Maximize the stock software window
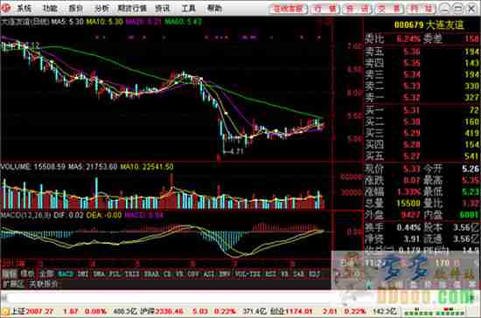 457,9
